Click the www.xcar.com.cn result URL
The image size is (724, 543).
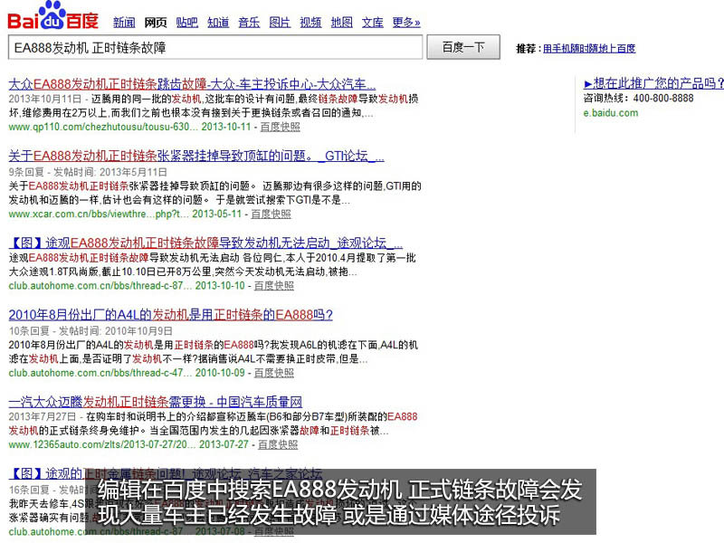[x=99, y=214]
